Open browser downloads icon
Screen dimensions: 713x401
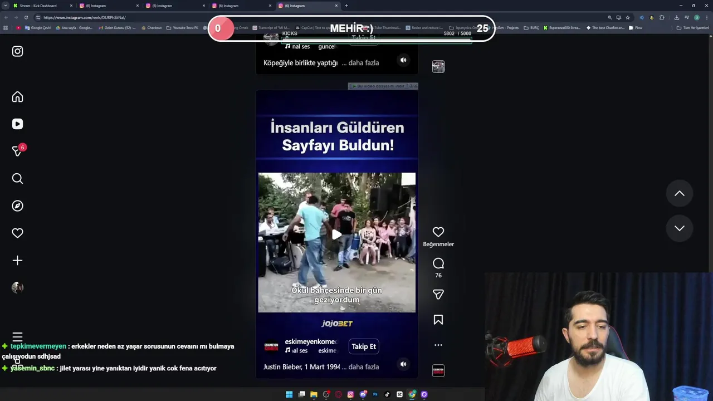pyautogui.click(x=676, y=17)
